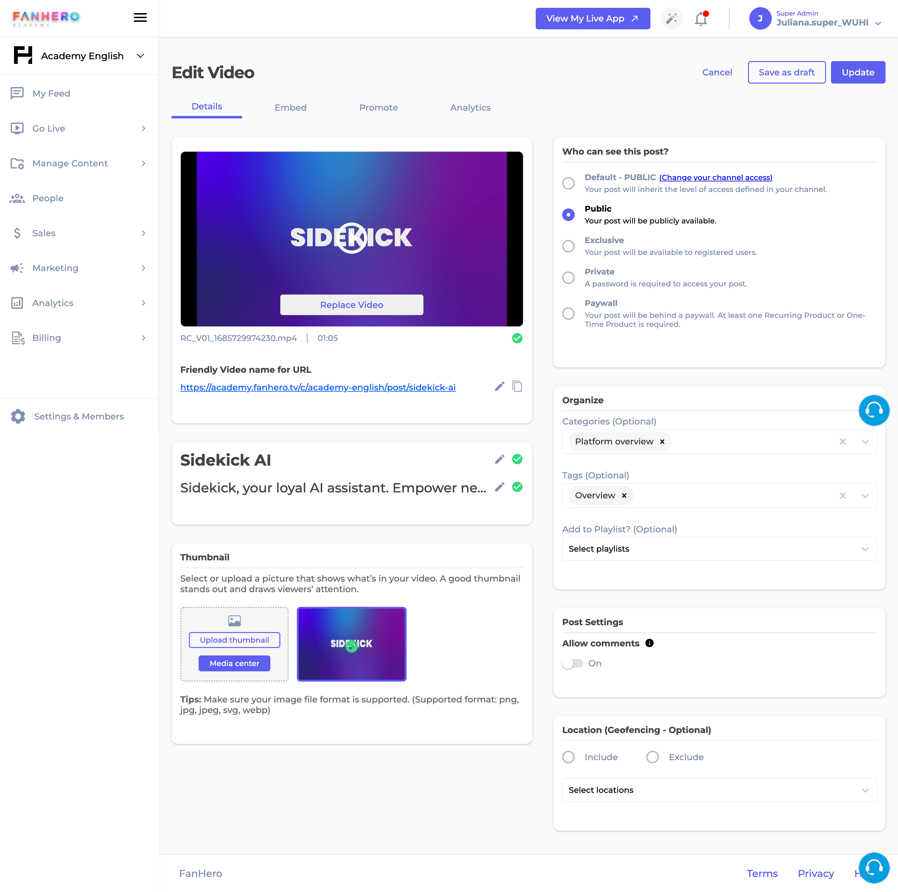Click the magic wand/tools icon

pos(672,18)
